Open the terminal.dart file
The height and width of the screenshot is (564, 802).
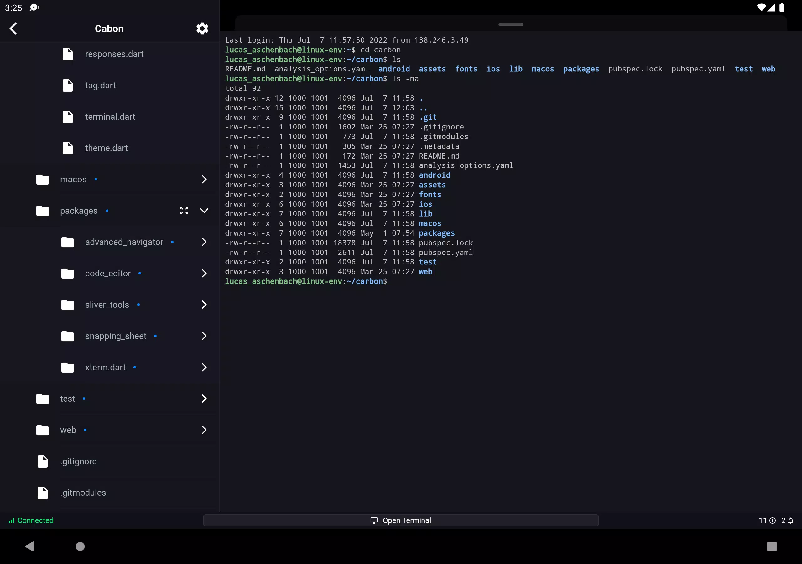click(110, 117)
